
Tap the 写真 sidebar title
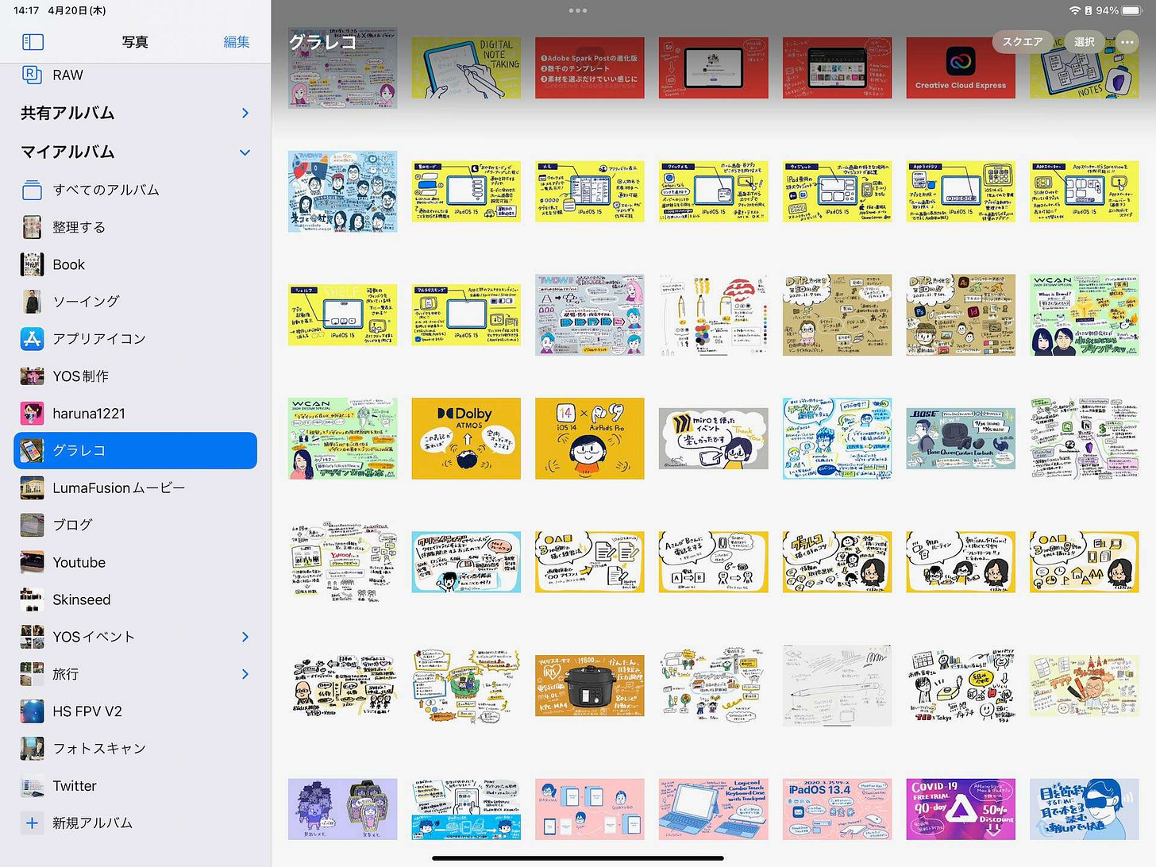click(135, 42)
